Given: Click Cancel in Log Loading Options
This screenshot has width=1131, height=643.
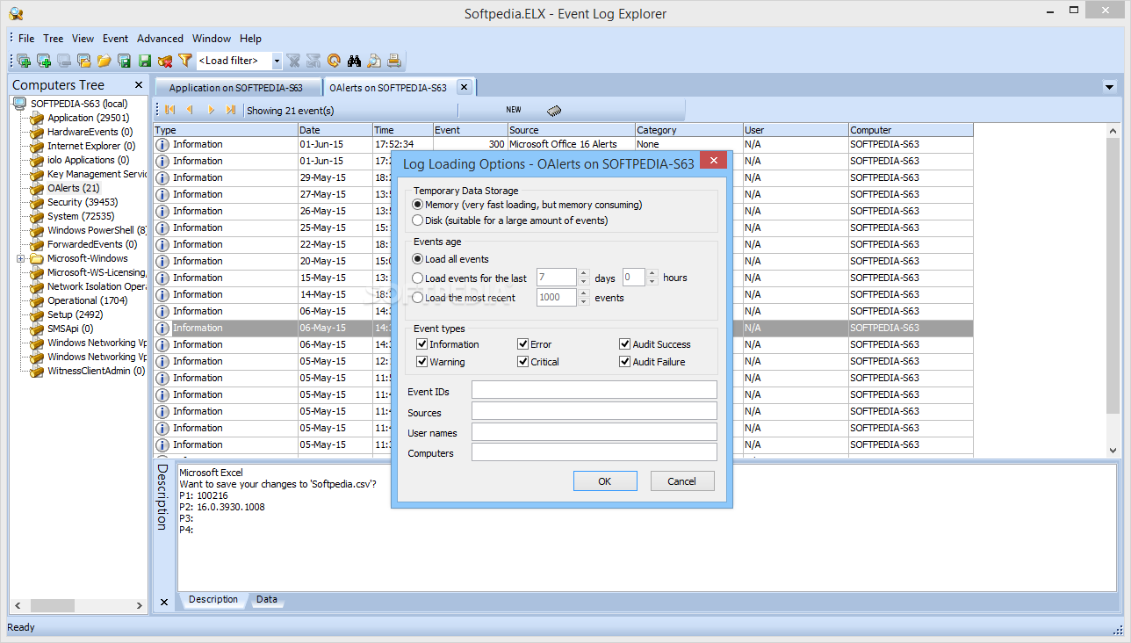Looking at the screenshot, I should pyautogui.click(x=682, y=481).
